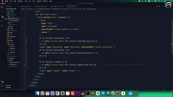Image resolution: width=173 pixels, height=97 pixels.
Task: Click the Prettier status bar item
Action: [163, 89]
